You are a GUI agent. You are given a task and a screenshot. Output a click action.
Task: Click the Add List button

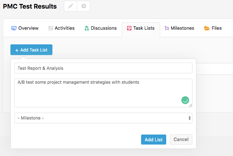coord(154,140)
